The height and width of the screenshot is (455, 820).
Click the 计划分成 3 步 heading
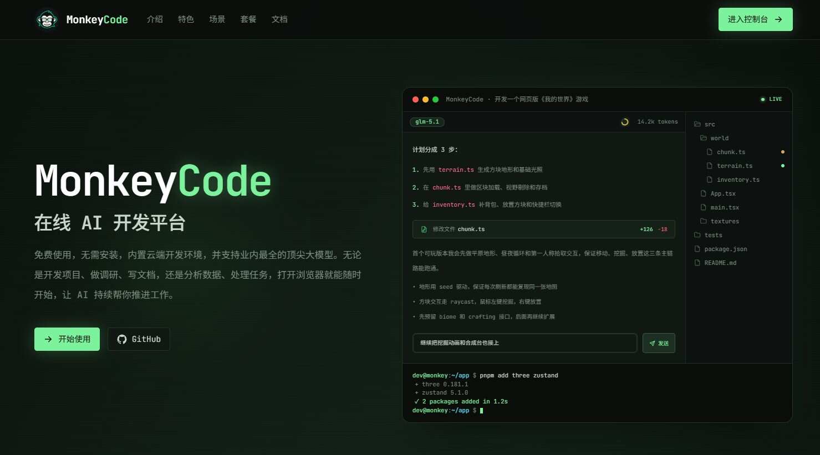pyautogui.click(x=435, y=150)
